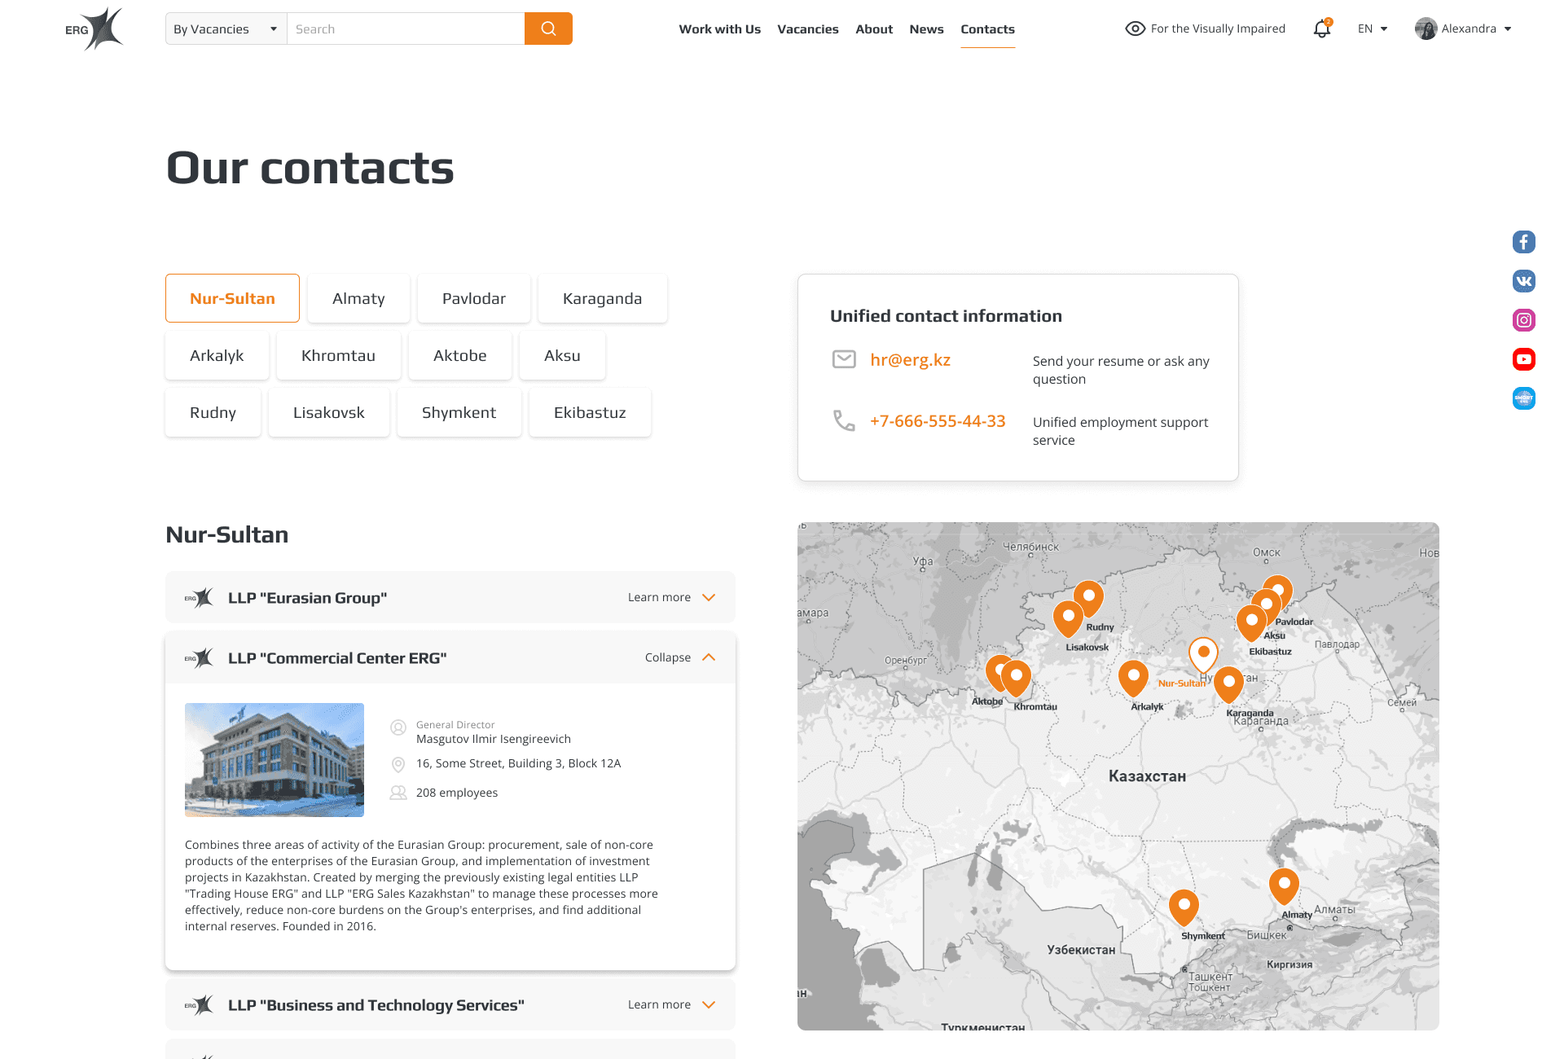
Task: Open the VK social icon
Action: pos(1523,281)
